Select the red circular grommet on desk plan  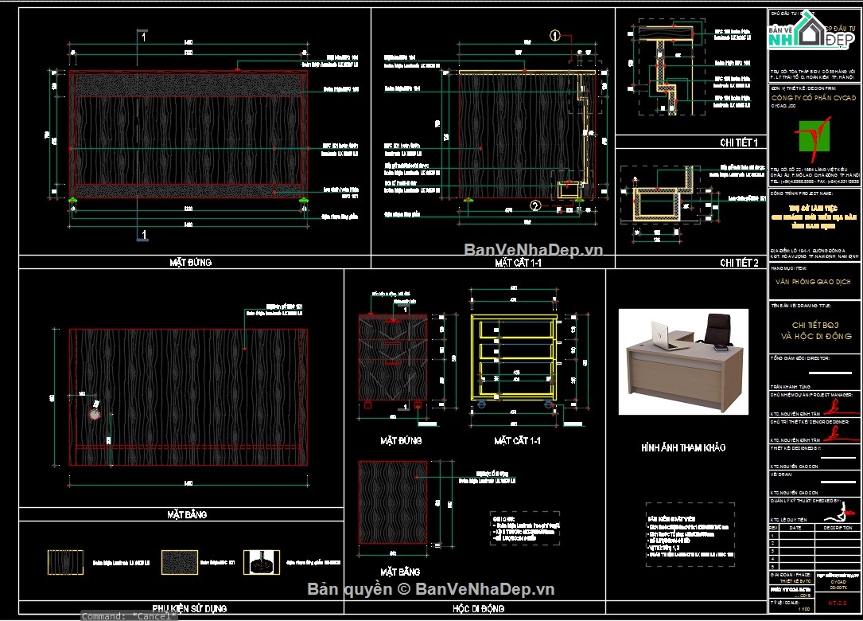(x=95, y=414)
